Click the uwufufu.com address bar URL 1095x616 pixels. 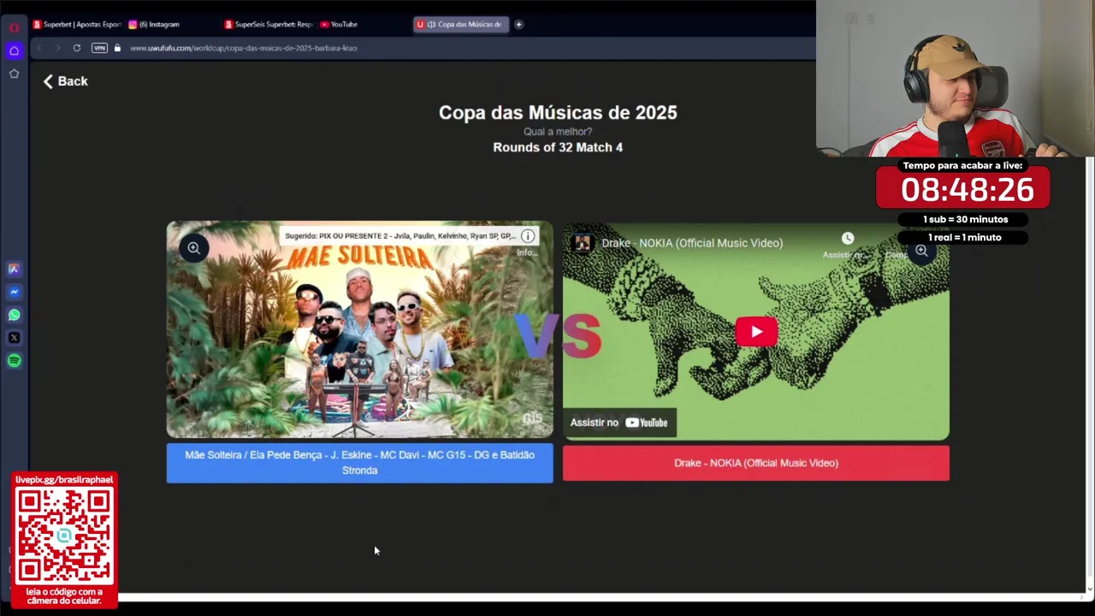coord(244,48)
